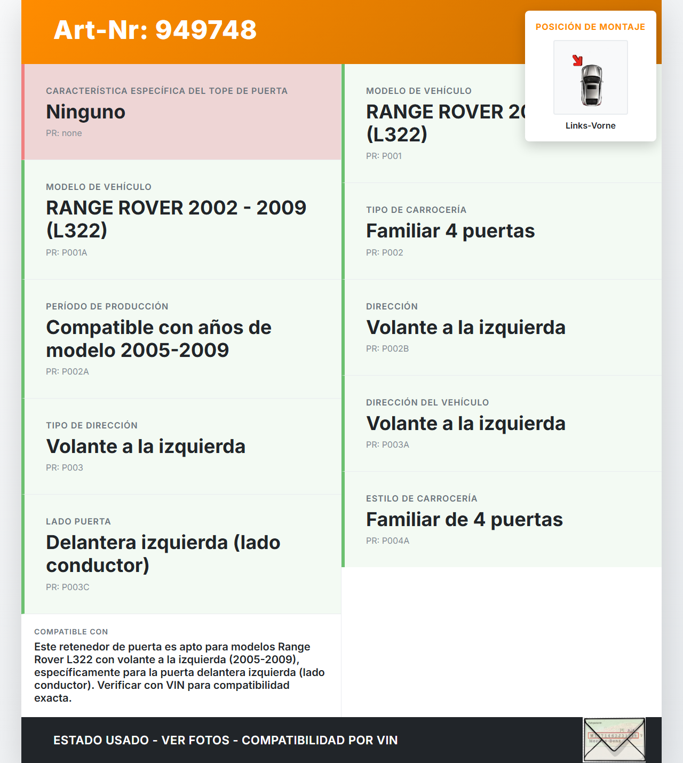Click the "PR: P004A" code
This screenshot has height=763, width=683.
388,541
